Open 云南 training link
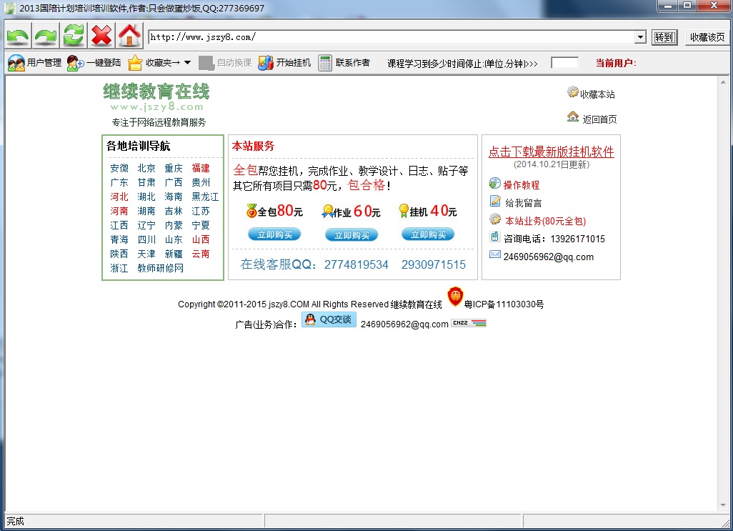Image resolution: width=733 pixels, height=531 pixels. [x=201, y=254]
